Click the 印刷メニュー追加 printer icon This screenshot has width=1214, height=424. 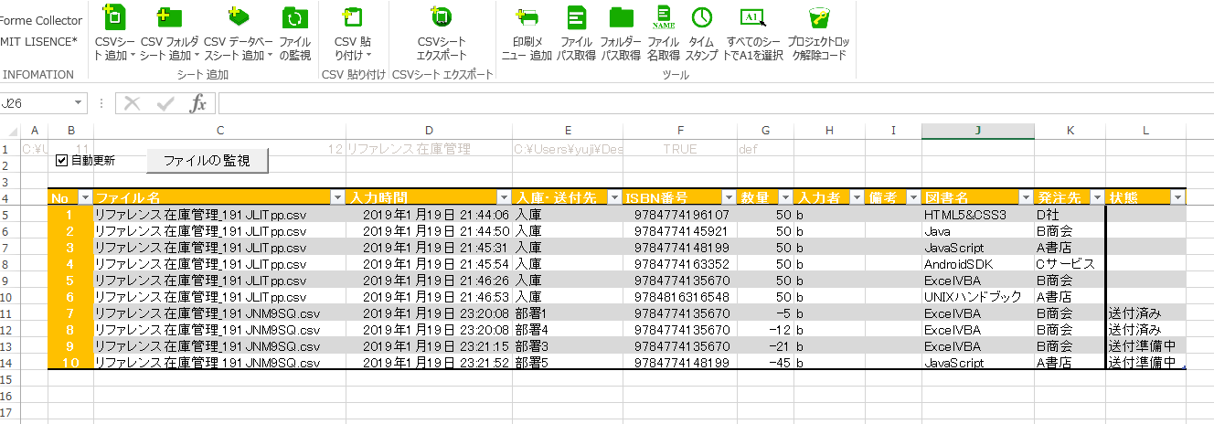pyautogui.click(x=527, y=16)
